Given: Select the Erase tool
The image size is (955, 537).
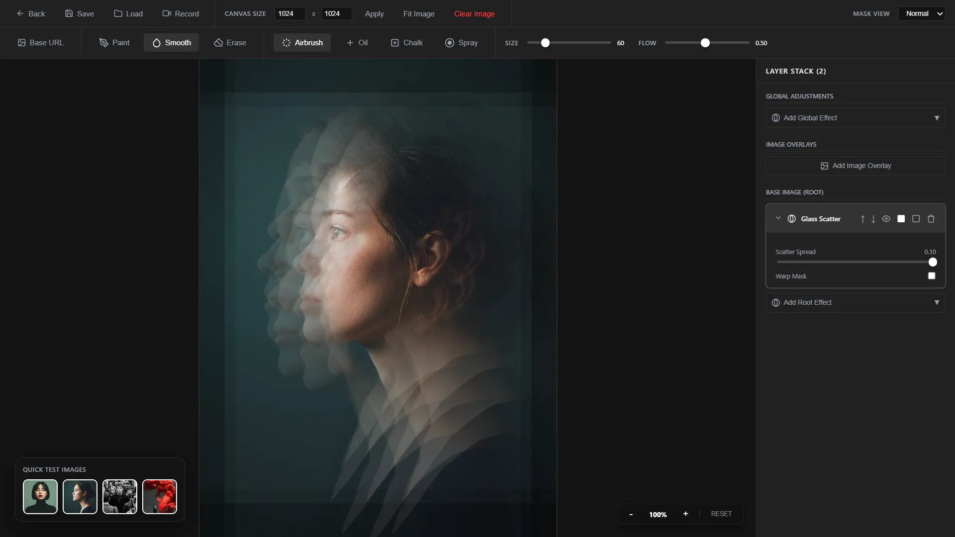Looking at the screenshot, I should tap(230, 43).
